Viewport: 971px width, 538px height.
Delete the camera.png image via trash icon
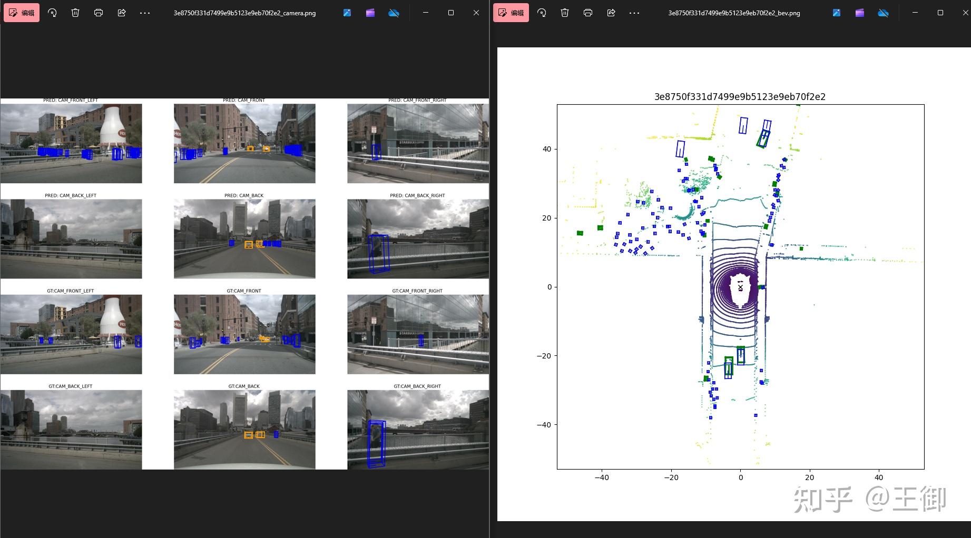75,13
